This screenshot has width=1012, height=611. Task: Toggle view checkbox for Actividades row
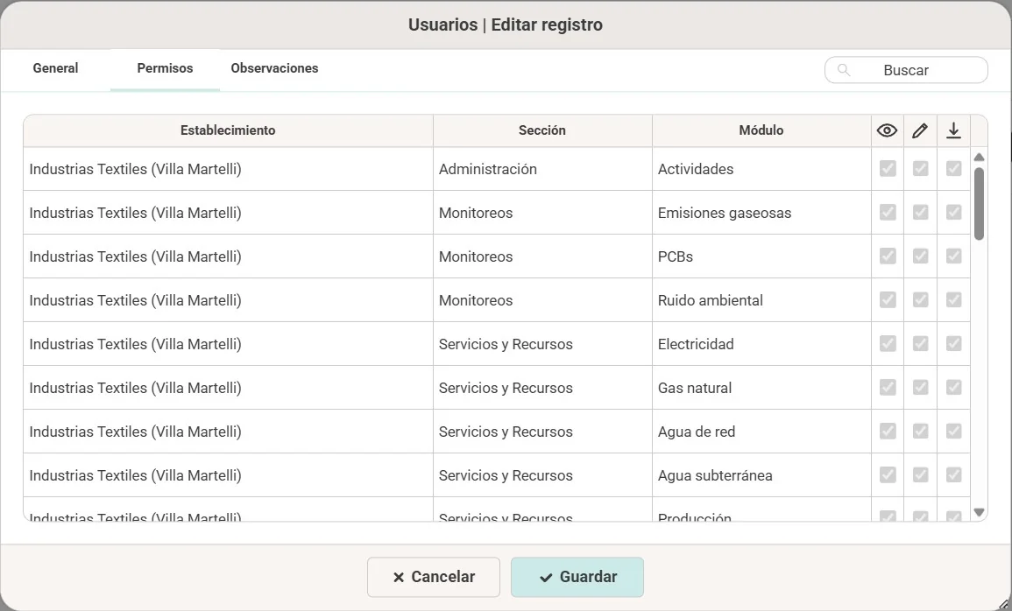click(888, 168)
